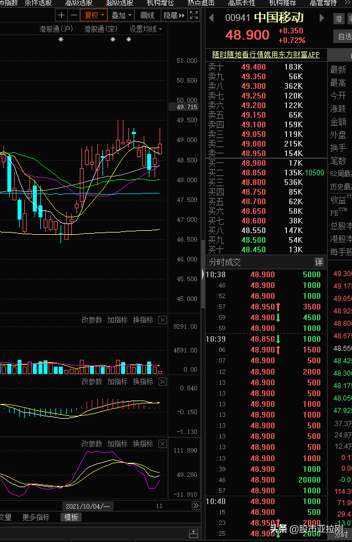Open 东方财富APP promotion link
Screen dimensions: 352x542
[265, 55]
